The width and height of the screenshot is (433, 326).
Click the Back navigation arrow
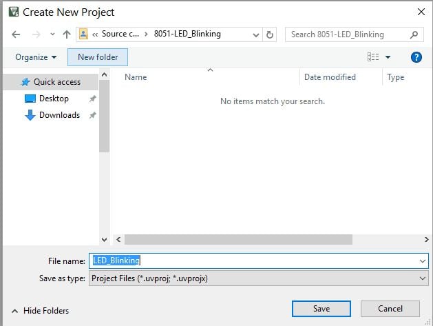[x=16, y=34]
